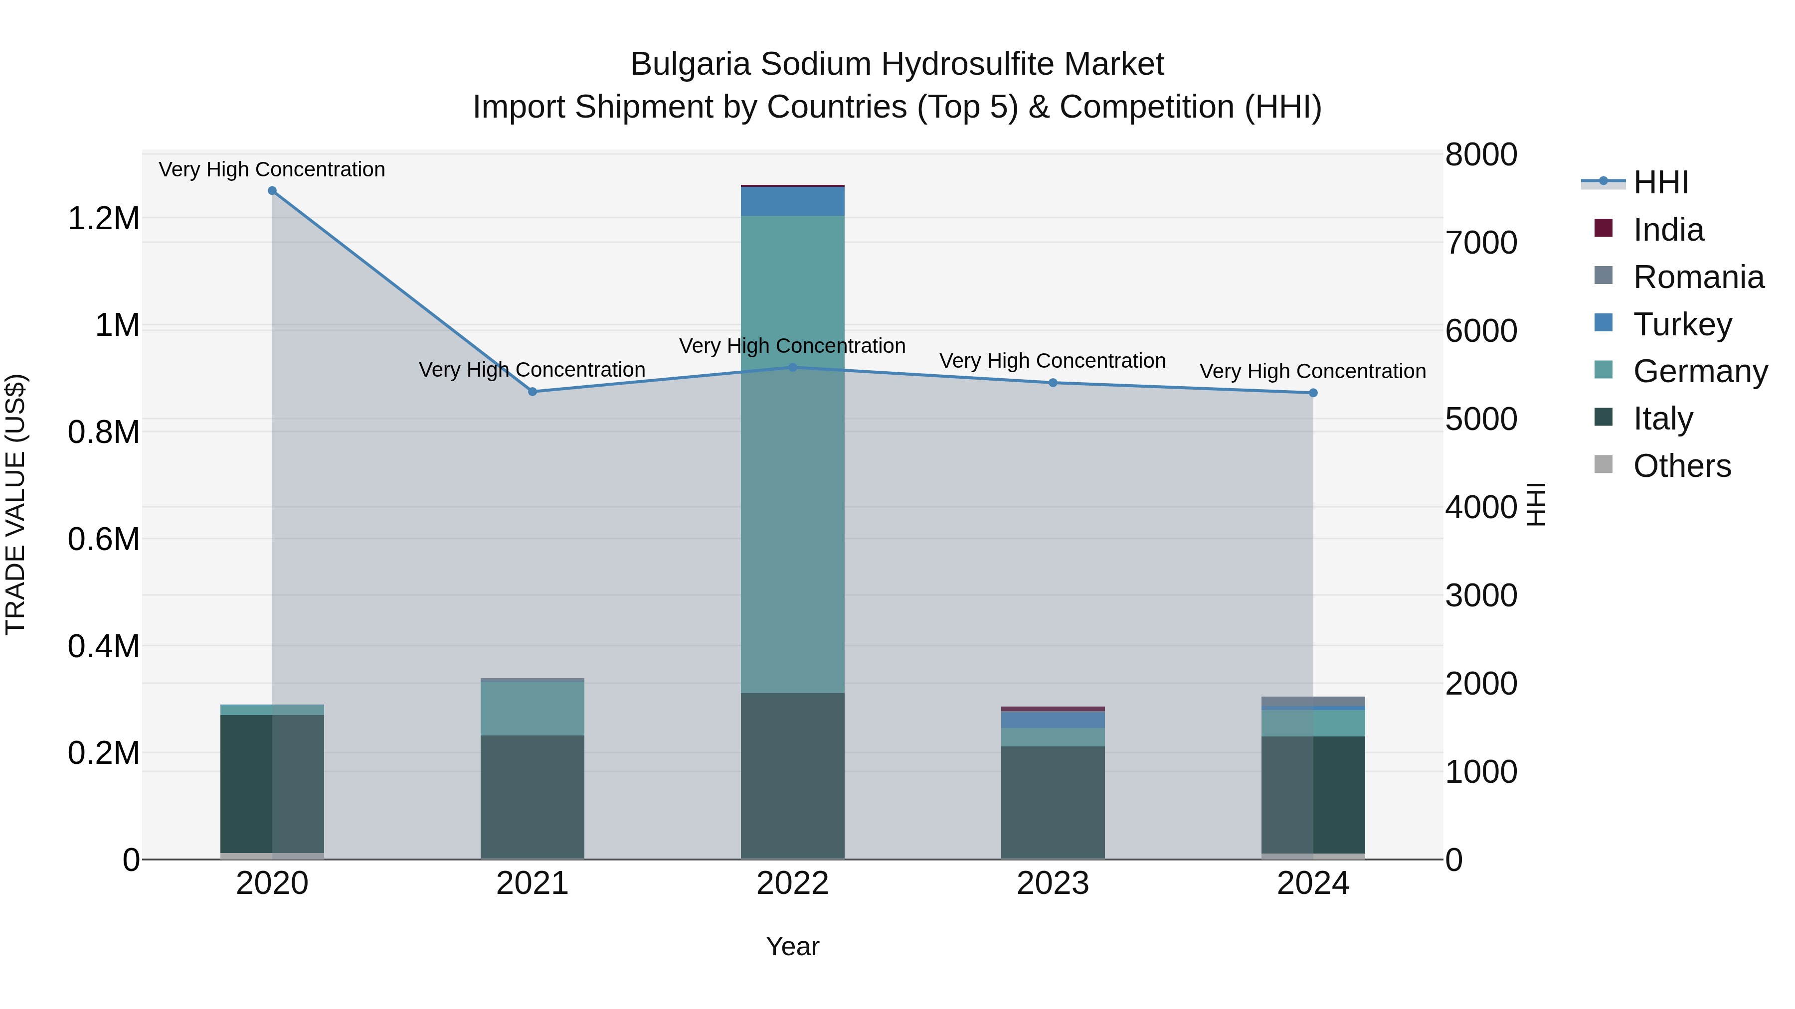This screenshot has width=1795, height=1009.
Task: Click the Romania legend color swatch
Action: pos(1604,275)
